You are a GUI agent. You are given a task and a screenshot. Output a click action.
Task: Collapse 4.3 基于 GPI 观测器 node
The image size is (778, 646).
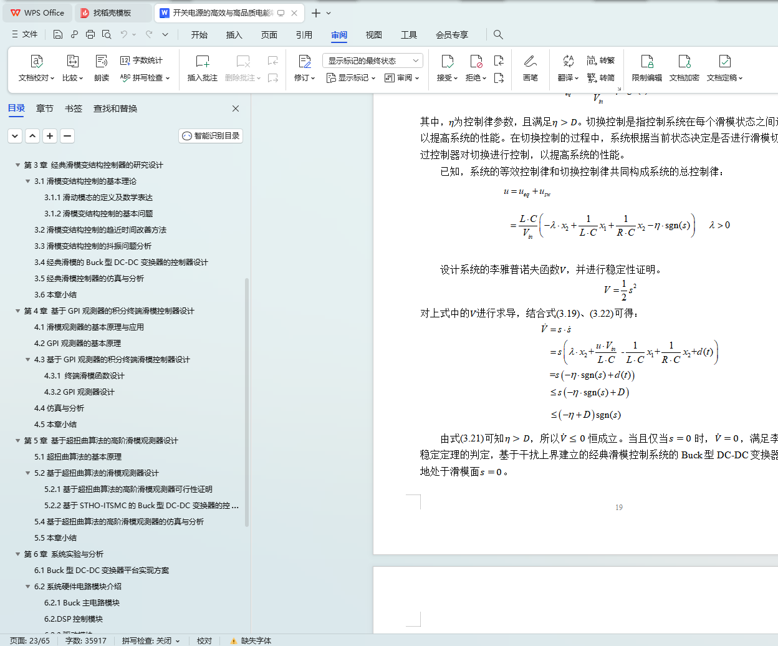coord(27,360)
